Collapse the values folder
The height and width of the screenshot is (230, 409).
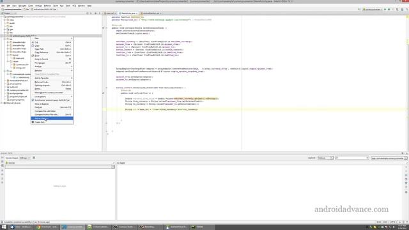(x=8, y=61)
